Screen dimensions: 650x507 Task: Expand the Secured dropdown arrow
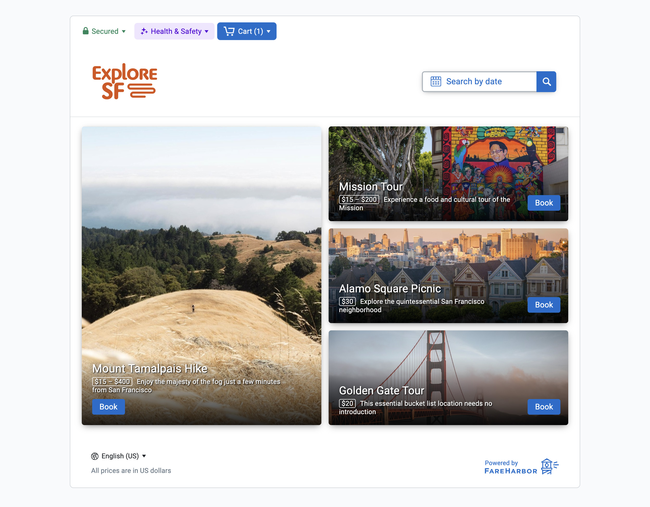124,31
